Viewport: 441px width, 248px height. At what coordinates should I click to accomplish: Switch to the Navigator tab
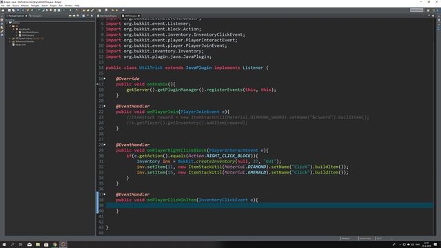point(36,16)
